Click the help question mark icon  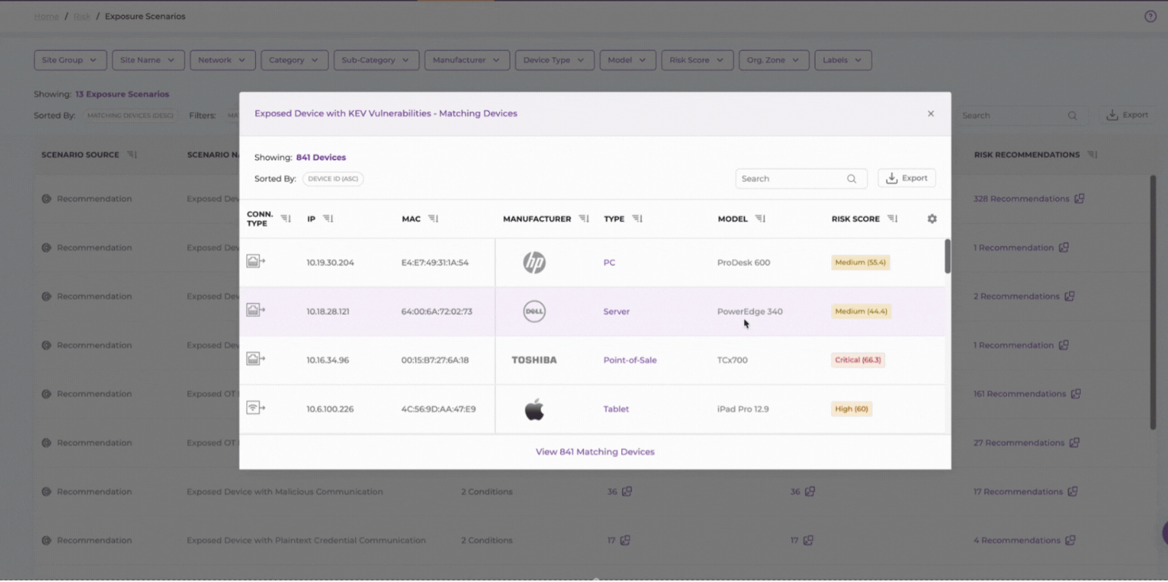tap(1150, 17)
